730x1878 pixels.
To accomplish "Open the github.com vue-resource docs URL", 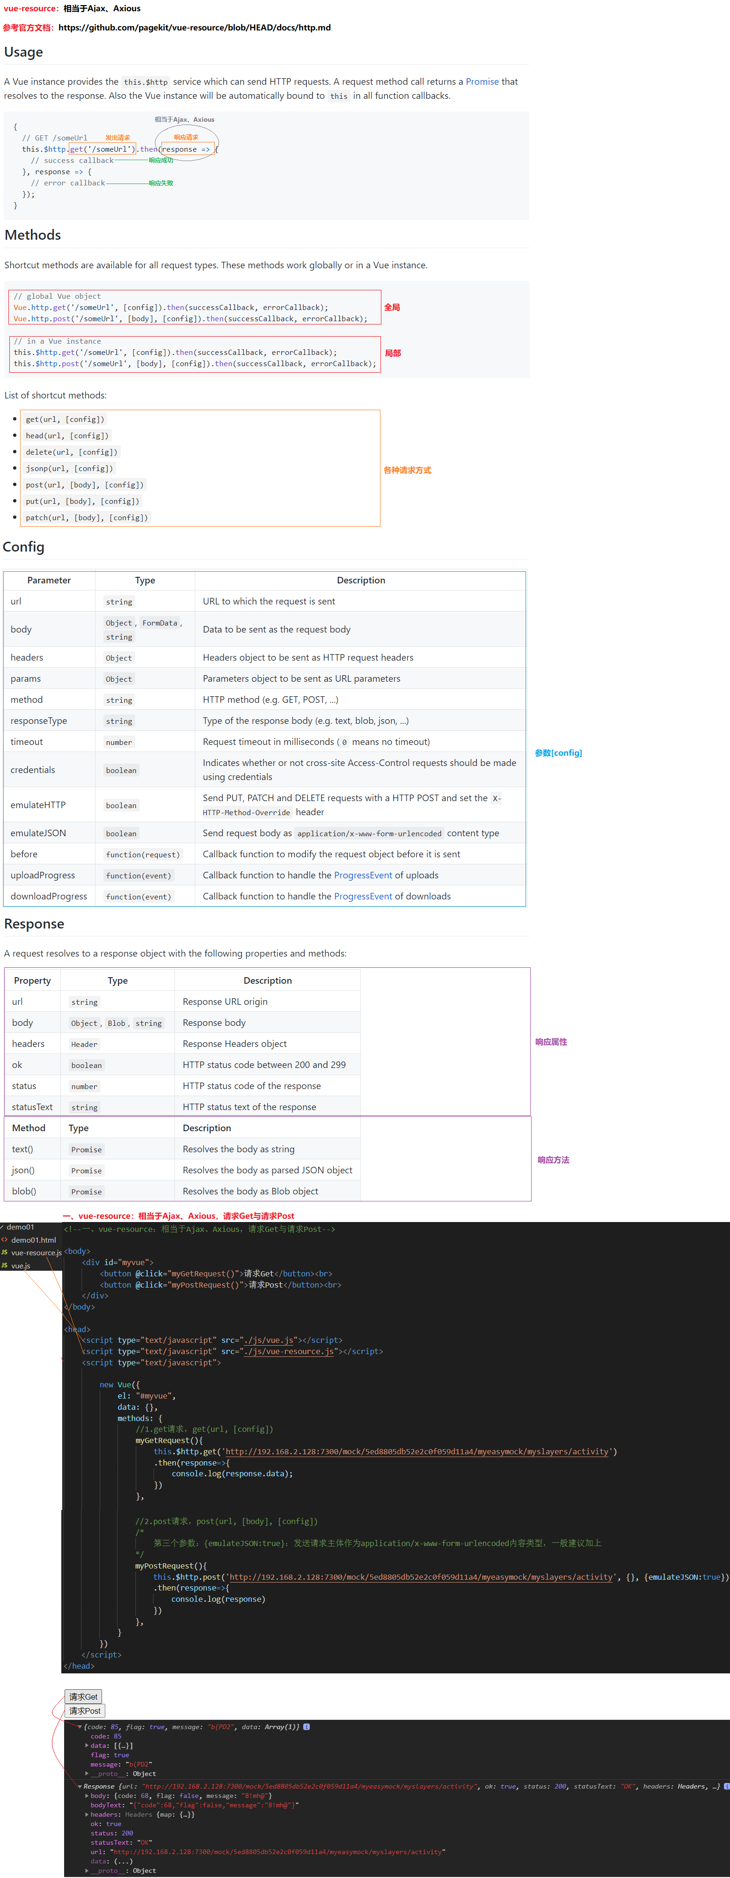I will click(x=195, y=28).
